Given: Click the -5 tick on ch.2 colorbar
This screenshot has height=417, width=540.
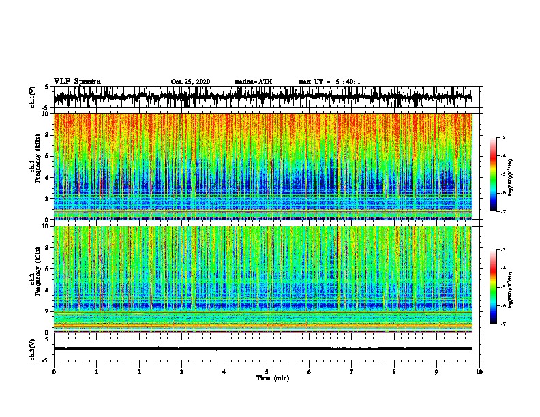Looking at the screenshot, I should click(x=503, y=287).
